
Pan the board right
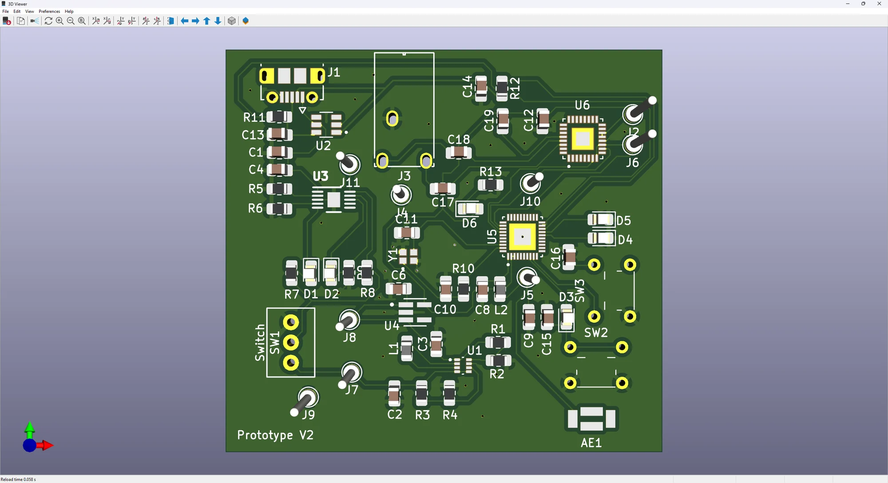pyautogui.click(x=196, y=21)
